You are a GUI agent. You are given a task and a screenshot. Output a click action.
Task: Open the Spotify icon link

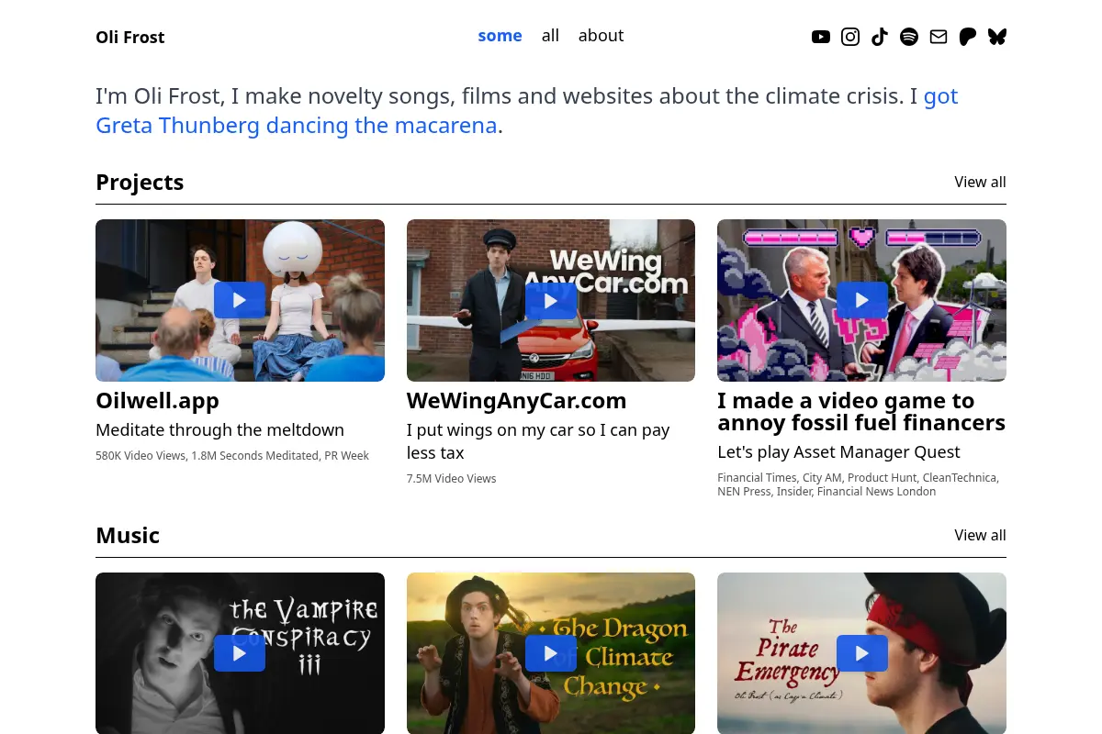909,37
